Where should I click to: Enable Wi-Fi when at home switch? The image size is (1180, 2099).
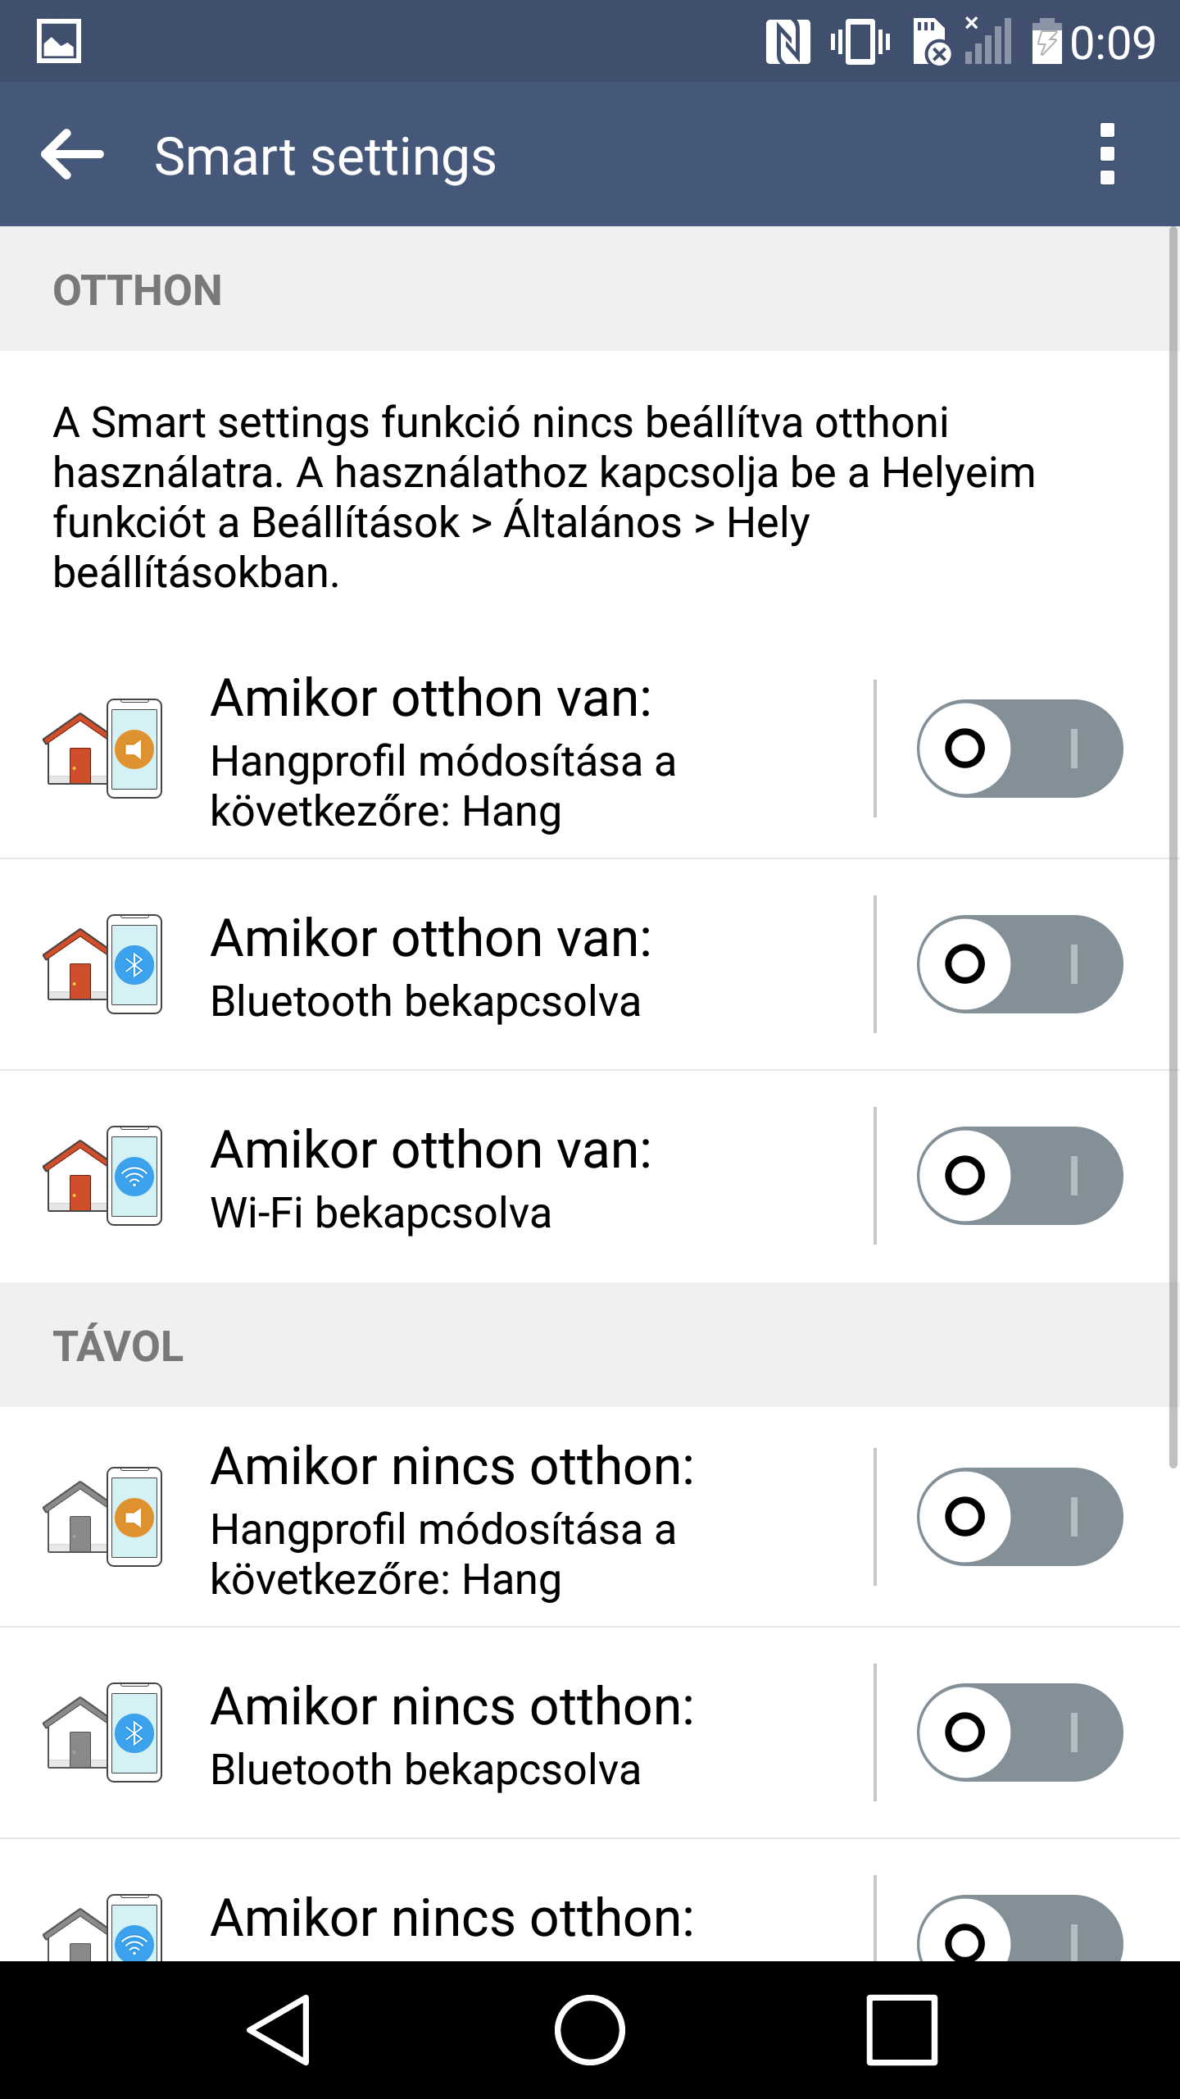coord(1019,1175)
